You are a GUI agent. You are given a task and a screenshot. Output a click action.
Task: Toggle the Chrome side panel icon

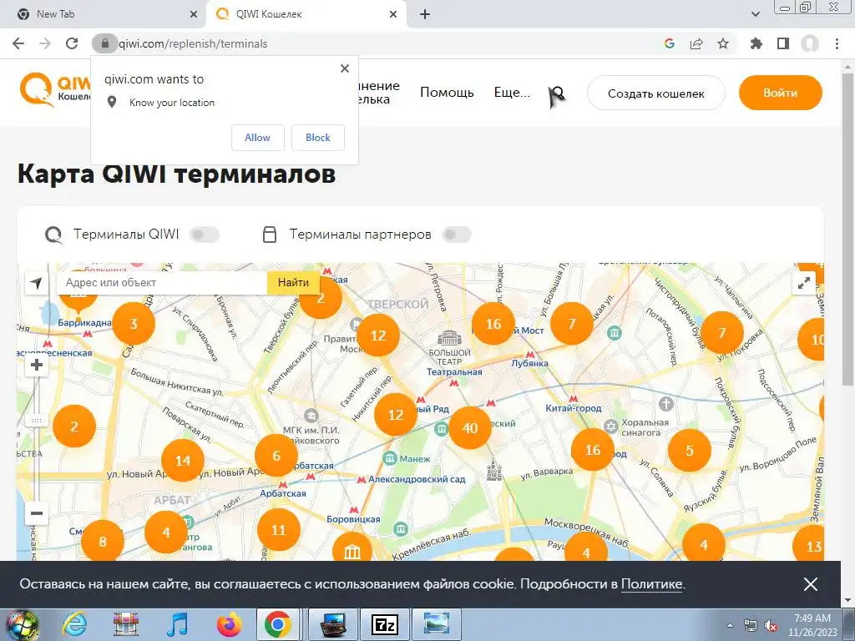tap(783, 43)
